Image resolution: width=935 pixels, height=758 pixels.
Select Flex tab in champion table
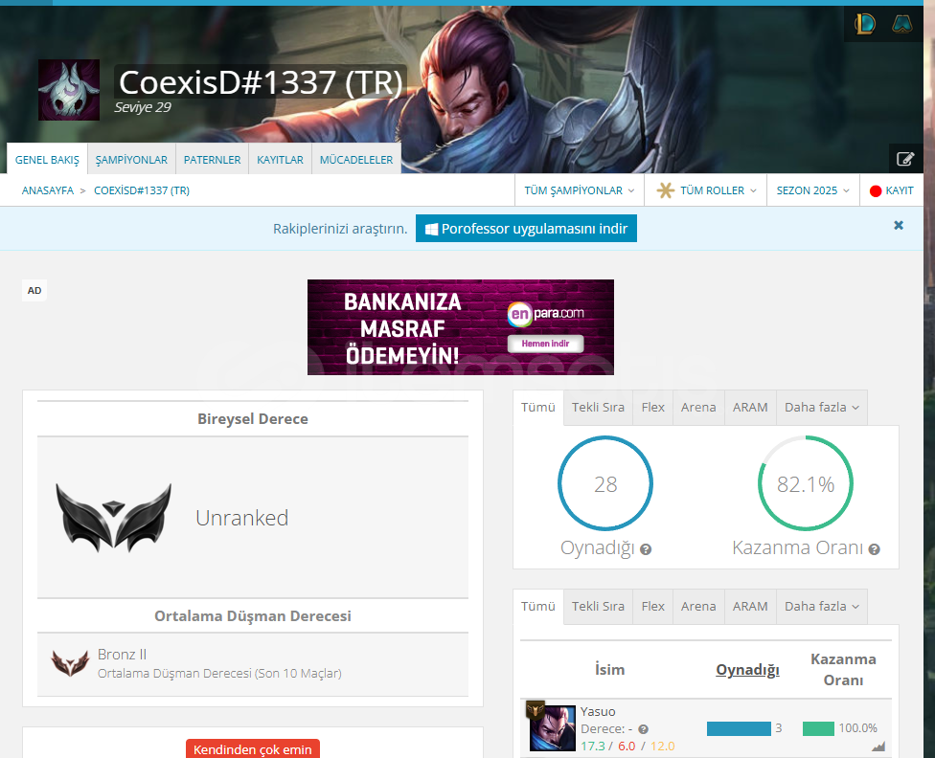coord(653,607)
